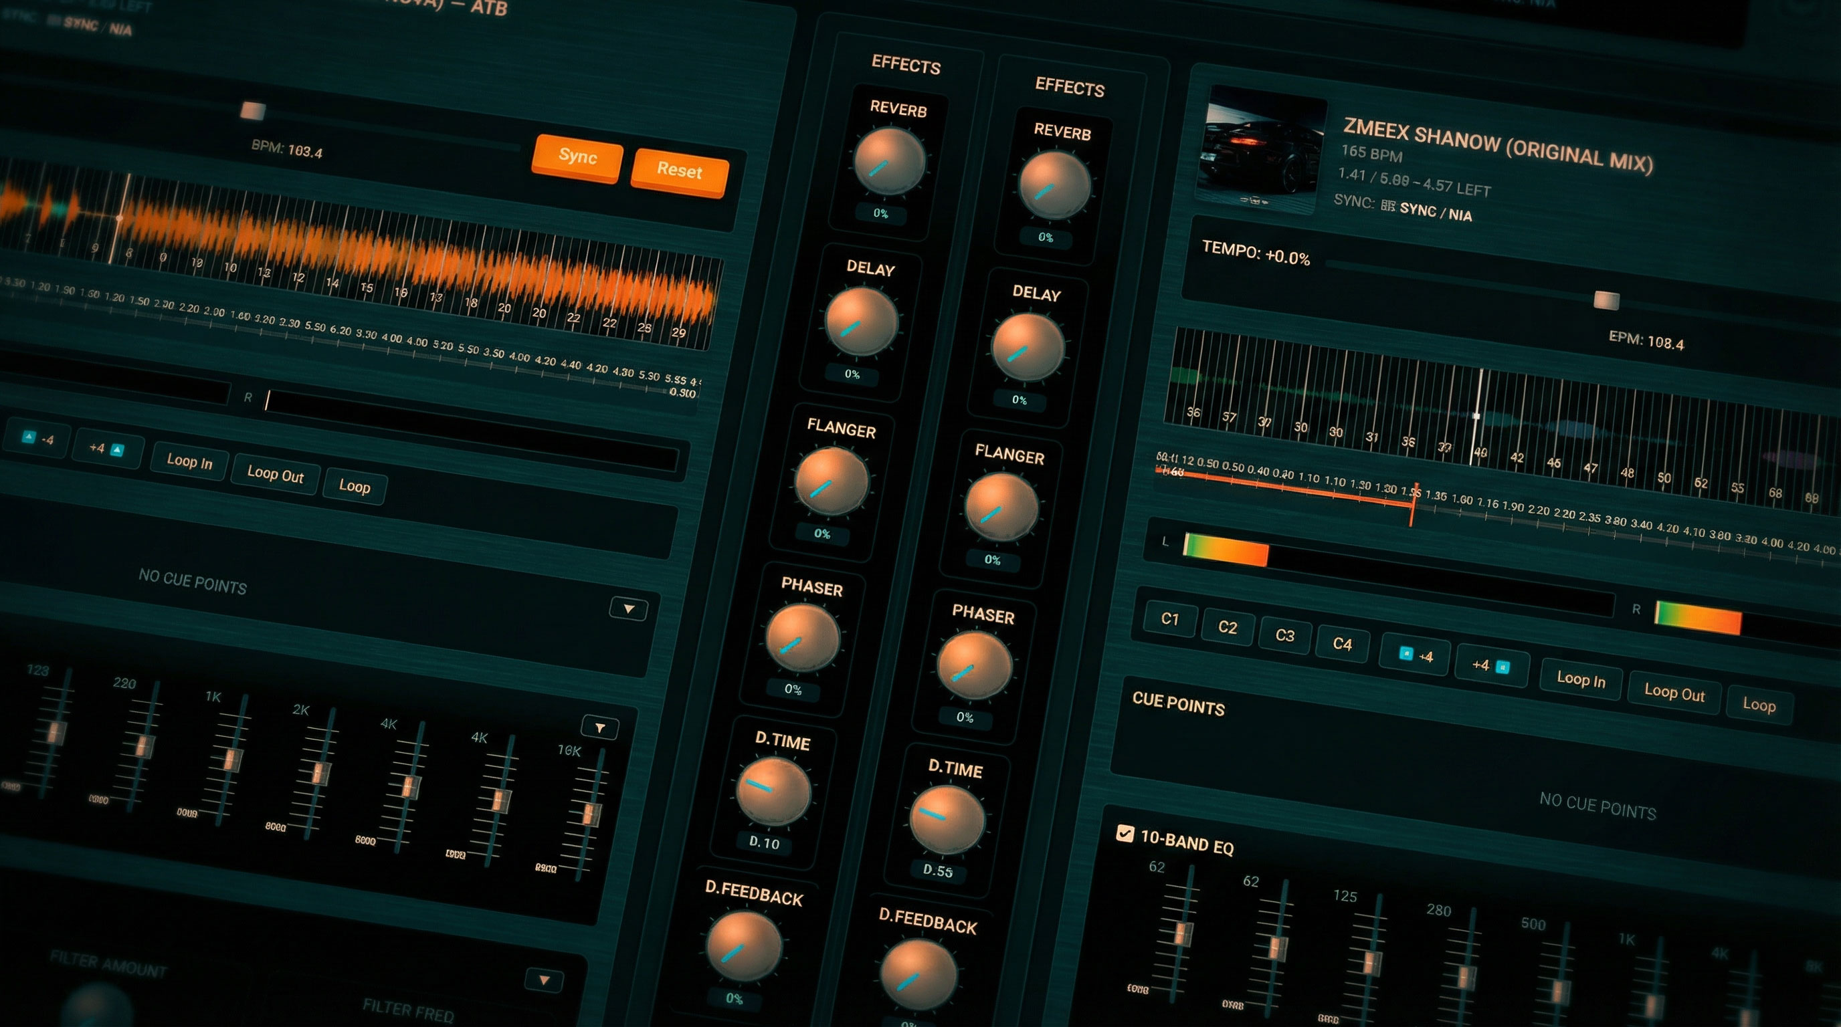Click the right column Reverb knob
1841x1027 pixels.
point(1054,185)
